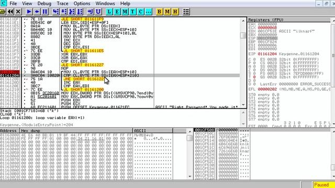Click hex dump pane scroll up arrow
Image resolution: width=335 pixels, height=188 pixels.
[x=189, y=132]
